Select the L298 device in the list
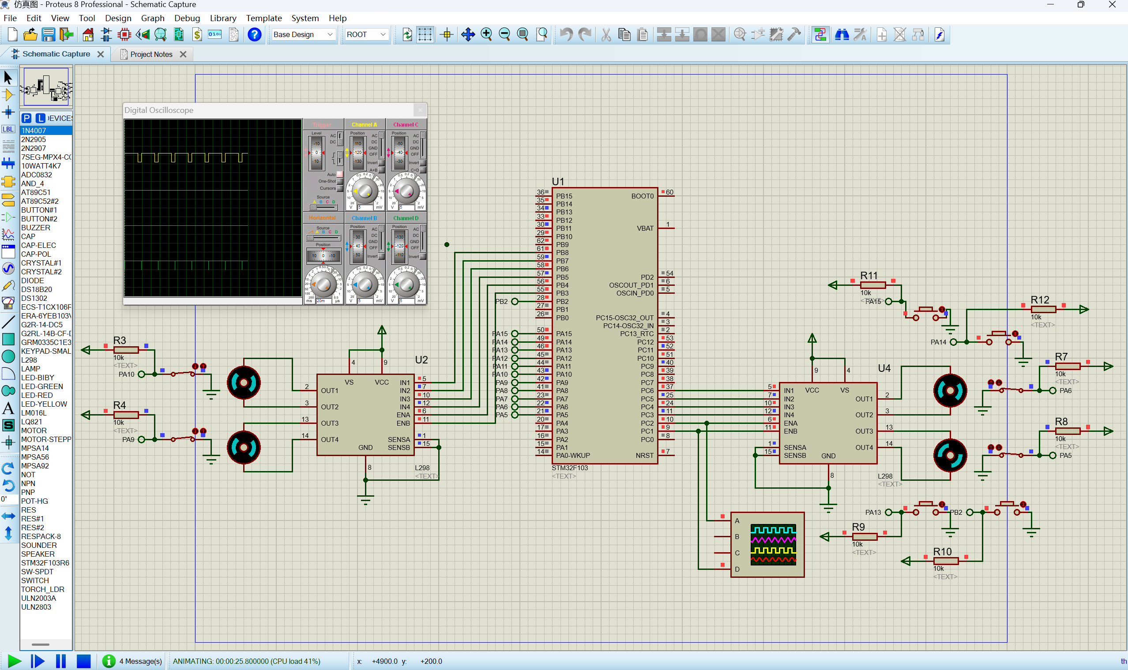Screen dimensions: 1128x670 [46, 360]
